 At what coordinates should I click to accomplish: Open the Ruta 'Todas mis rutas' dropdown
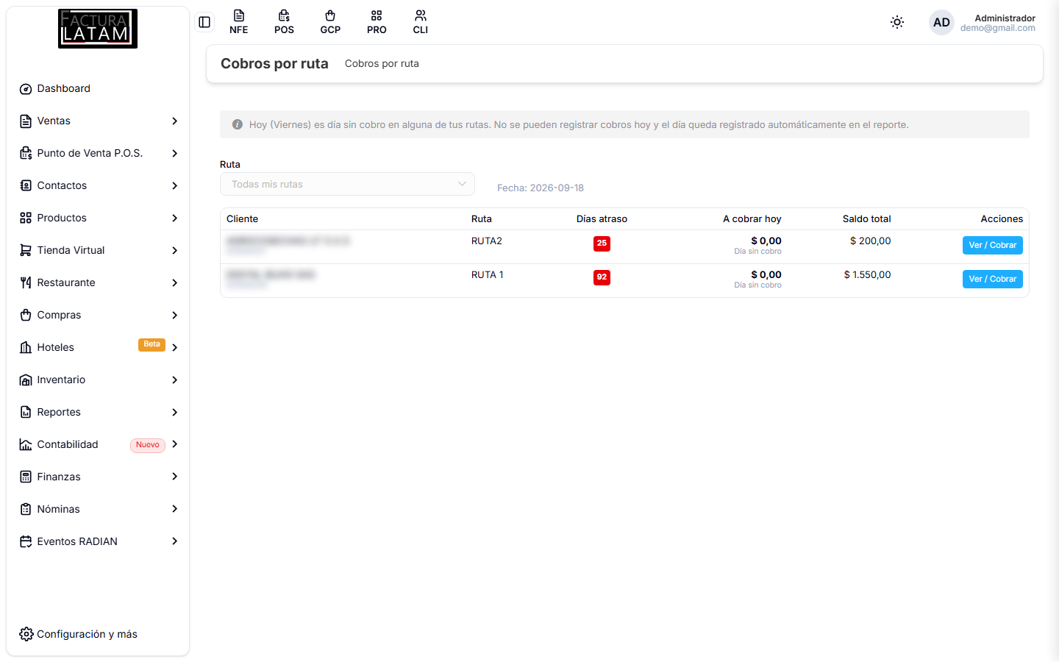[347, 184]
